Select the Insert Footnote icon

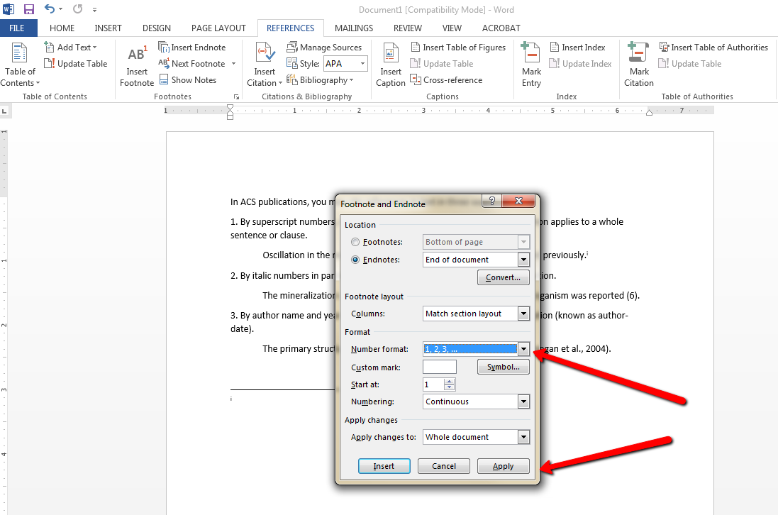click(x=136, y=62)
